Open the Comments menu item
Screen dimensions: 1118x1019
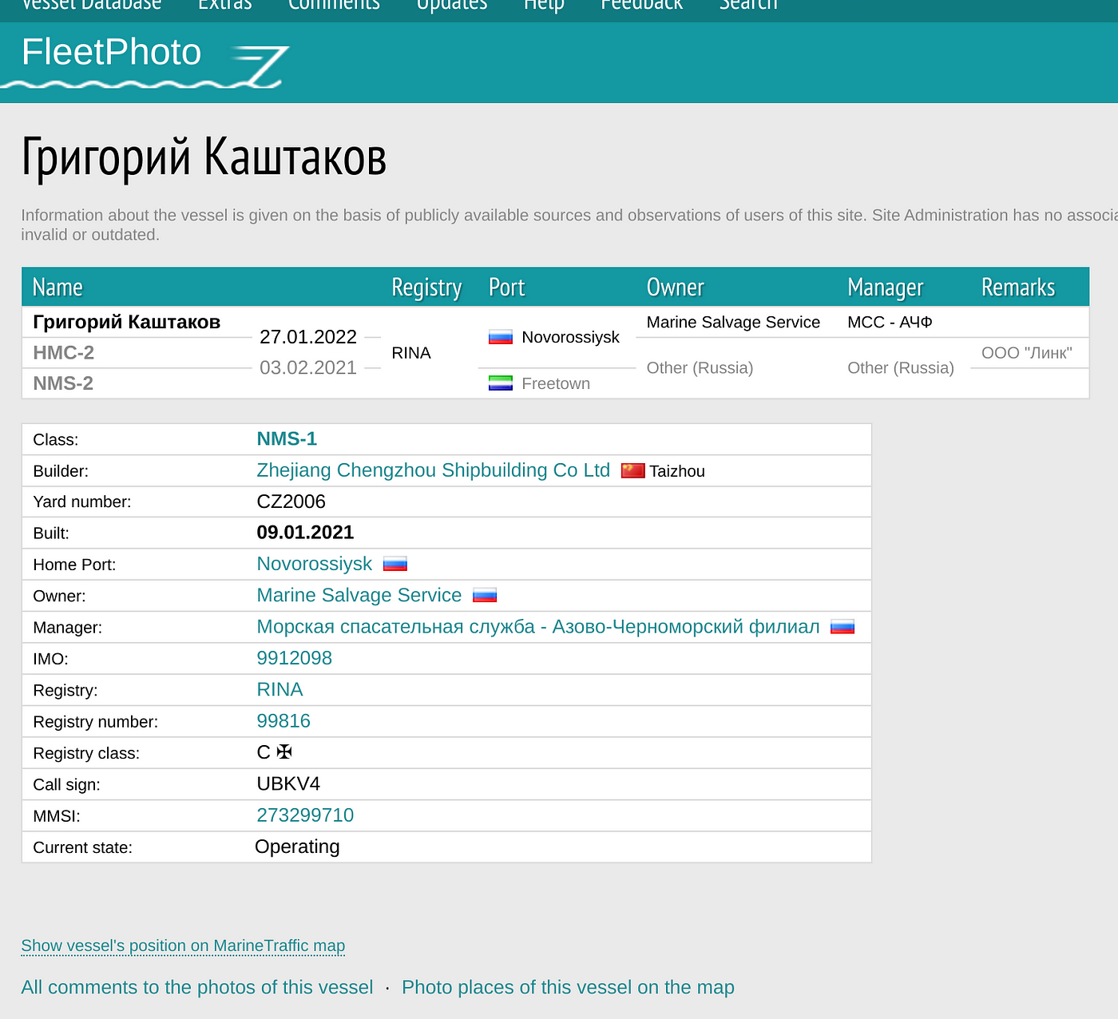point(334,6)
